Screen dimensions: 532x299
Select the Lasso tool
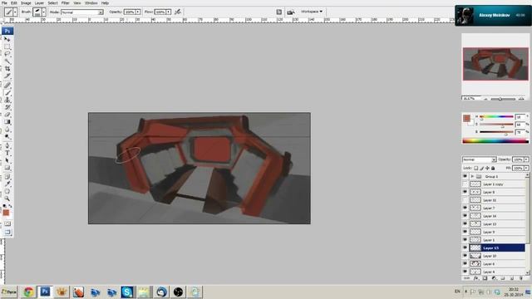point(7,54)
